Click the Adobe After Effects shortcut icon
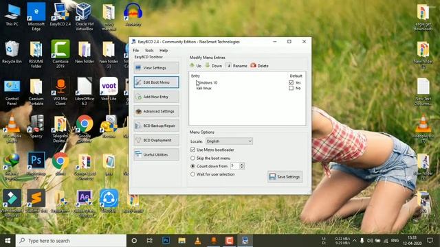440x247 pixels. (84, 203)
